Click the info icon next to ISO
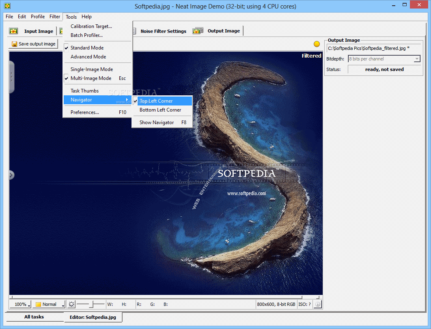 point(317,304)
